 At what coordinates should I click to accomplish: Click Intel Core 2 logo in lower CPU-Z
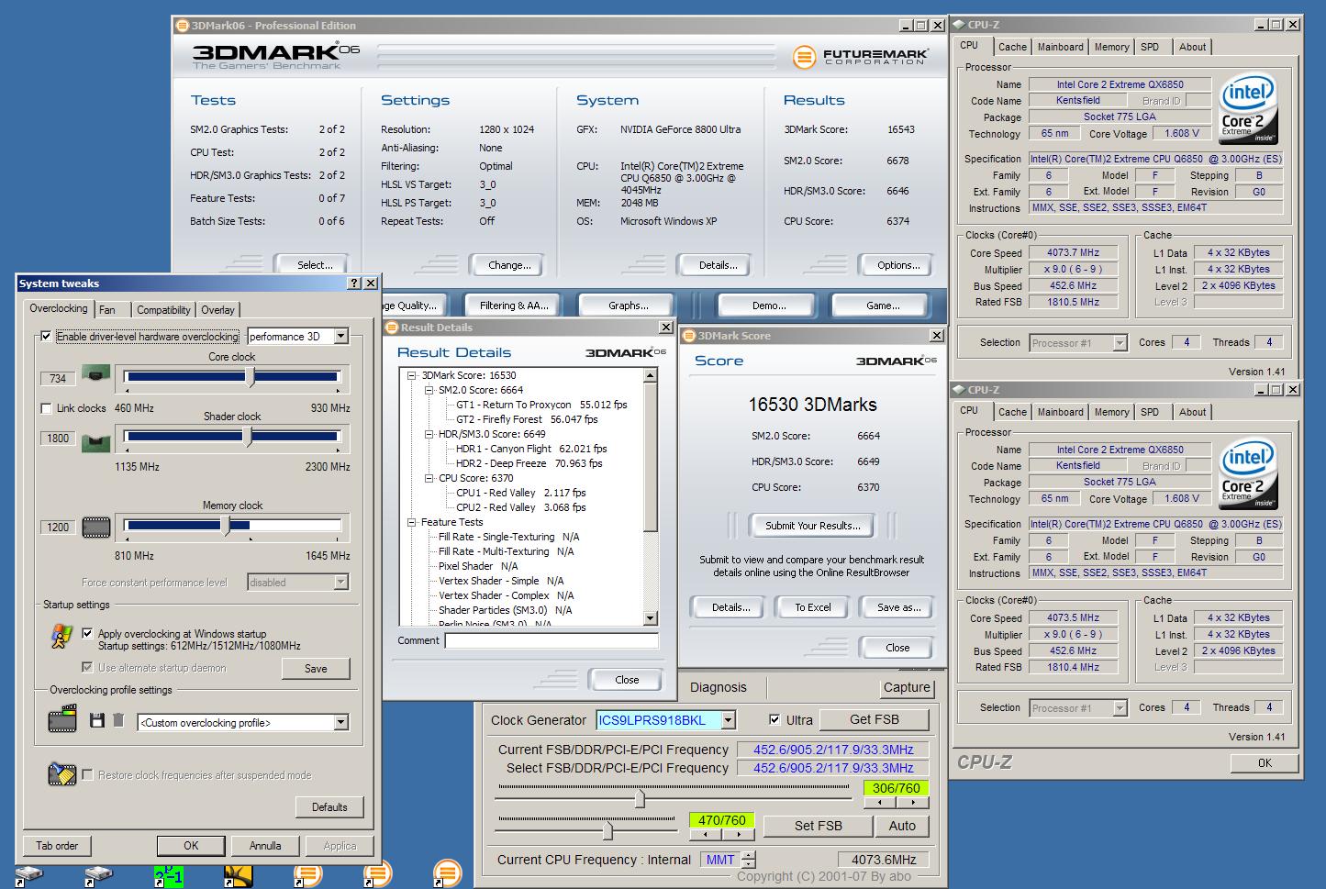(x=1247, y=473)
